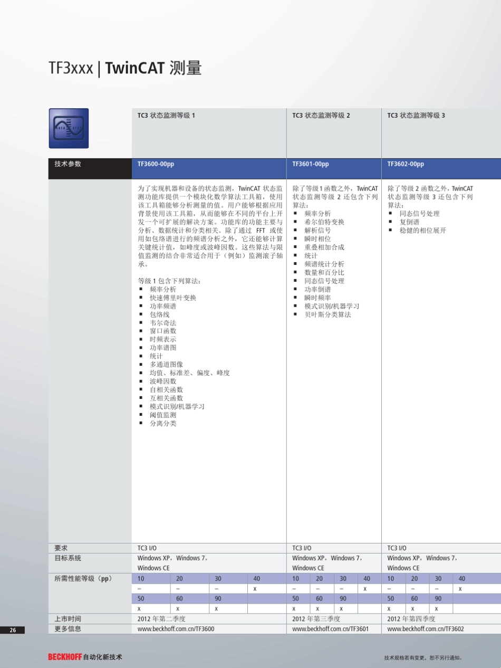Click the bullet '数量和百分比'

point(324,273)
